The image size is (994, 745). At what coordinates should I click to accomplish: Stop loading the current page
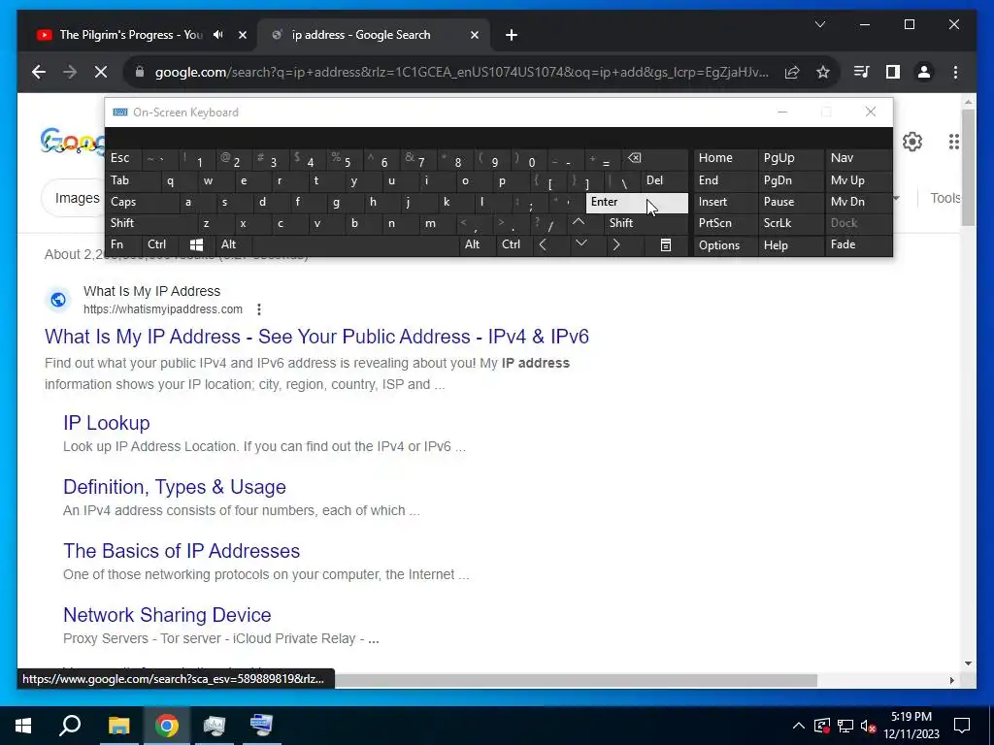click(101, 72)
